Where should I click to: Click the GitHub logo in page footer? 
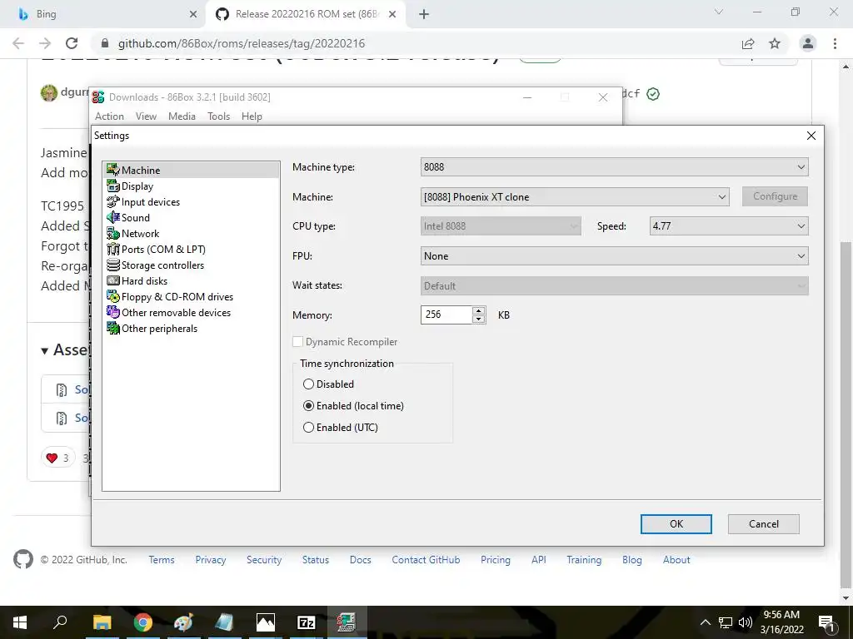(x=22, y=559)
